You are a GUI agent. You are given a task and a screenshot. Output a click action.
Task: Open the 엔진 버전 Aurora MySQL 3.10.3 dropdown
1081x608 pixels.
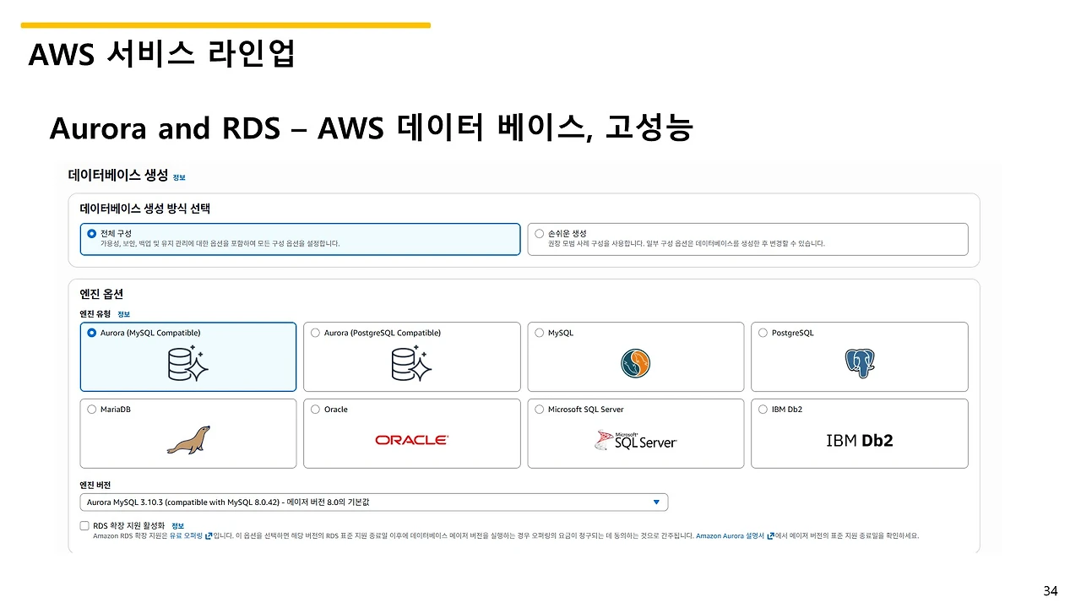click(x=374, y=502)
